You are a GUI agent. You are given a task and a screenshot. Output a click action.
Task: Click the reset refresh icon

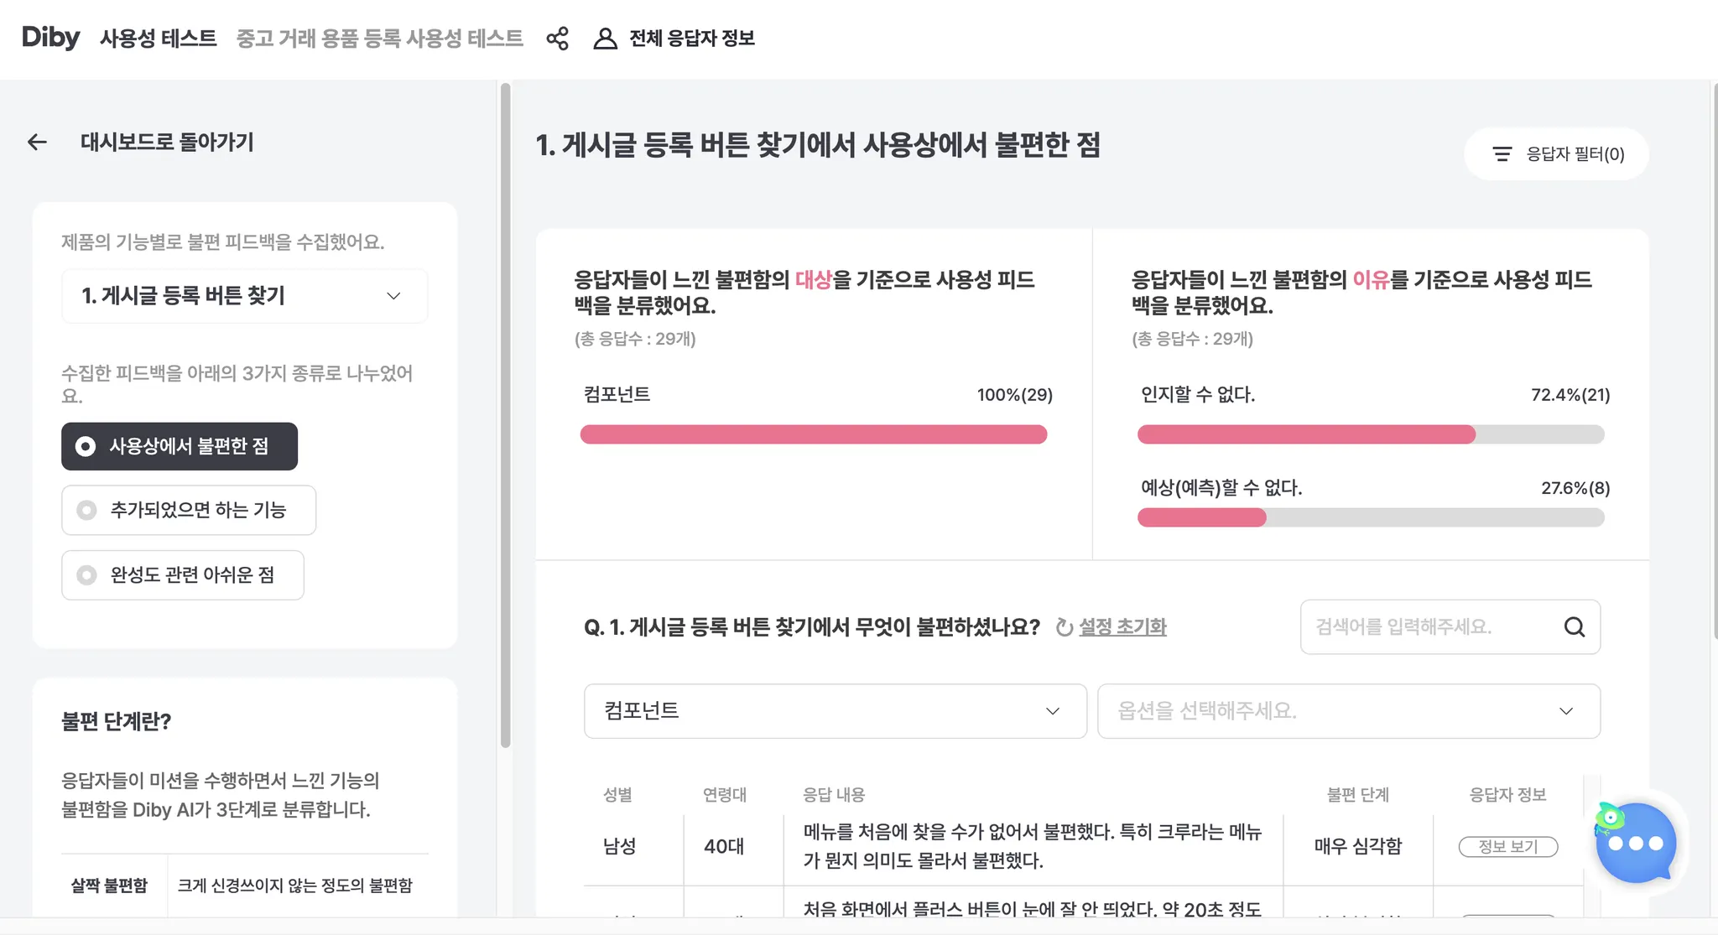(x=1064, y=627)
